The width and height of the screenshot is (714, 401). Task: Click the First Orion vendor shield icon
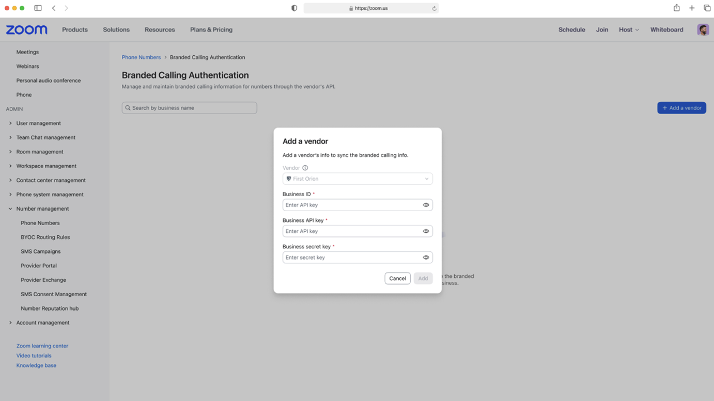click(x=289, y=179)
